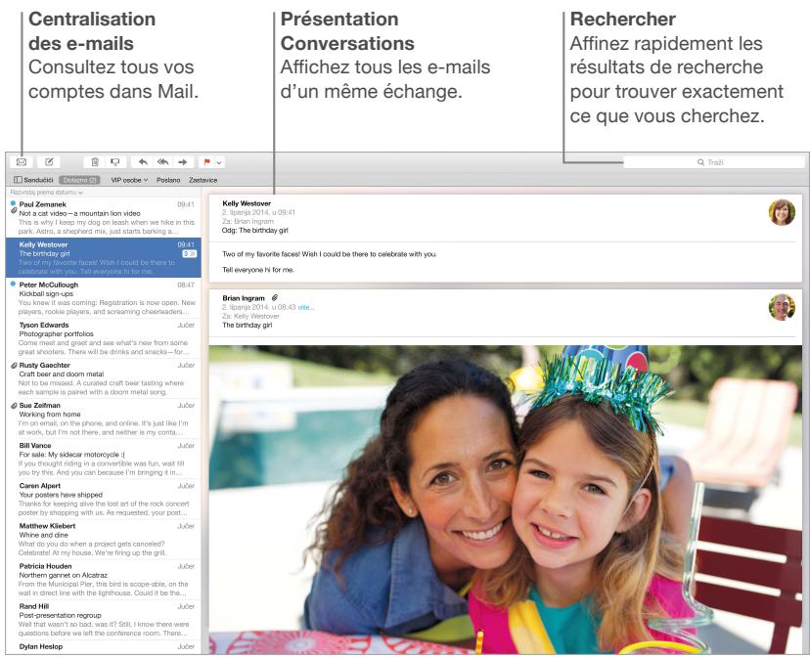Delete the selected message with trash icon
This screenshot has height=658, width=810.
[95, 162]
